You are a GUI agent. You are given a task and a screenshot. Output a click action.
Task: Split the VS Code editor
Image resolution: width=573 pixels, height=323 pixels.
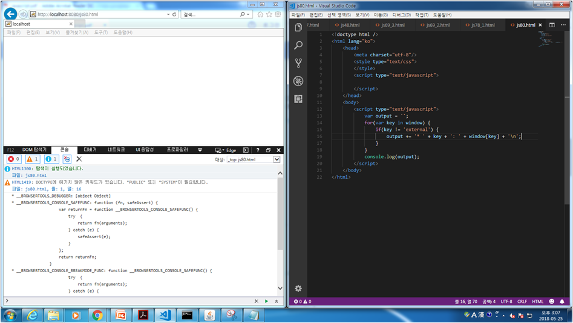coord(552,25)
